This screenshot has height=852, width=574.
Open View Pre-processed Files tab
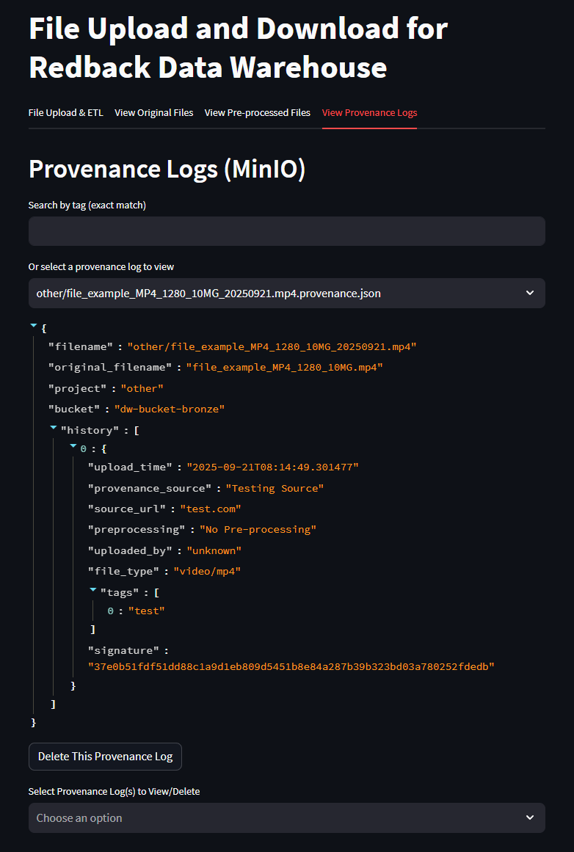(257, 112)
